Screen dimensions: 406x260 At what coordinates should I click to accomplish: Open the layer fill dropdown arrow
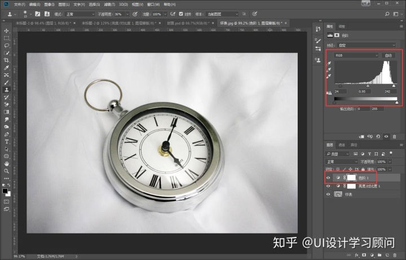click(x=390, y=169)
